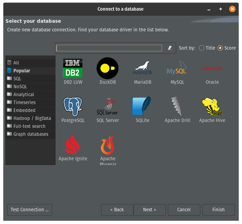Screen dimensions: 242x224
Task: Open the NoSQL category
Action: tap(20, 86)
